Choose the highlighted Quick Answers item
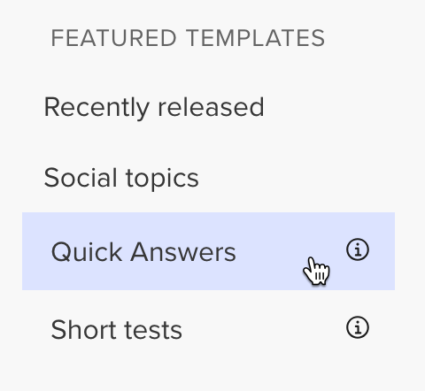Screen dimensions: 425x391 click(208, 251)
